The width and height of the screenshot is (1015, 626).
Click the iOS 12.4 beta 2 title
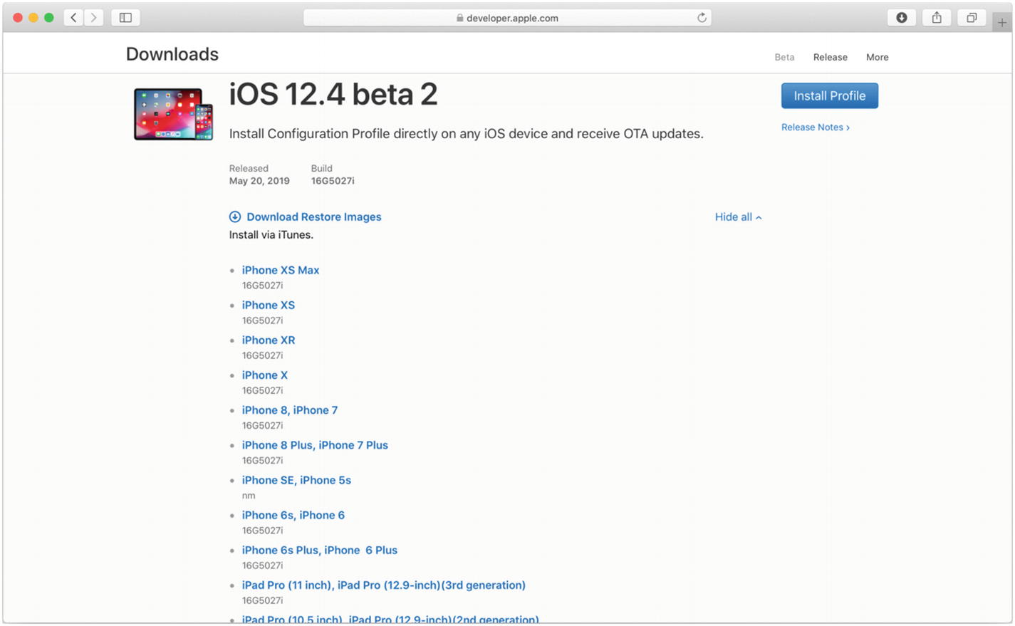point(333,95)
